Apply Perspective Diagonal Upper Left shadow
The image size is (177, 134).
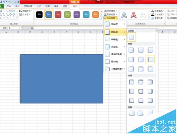coord(132,113)
